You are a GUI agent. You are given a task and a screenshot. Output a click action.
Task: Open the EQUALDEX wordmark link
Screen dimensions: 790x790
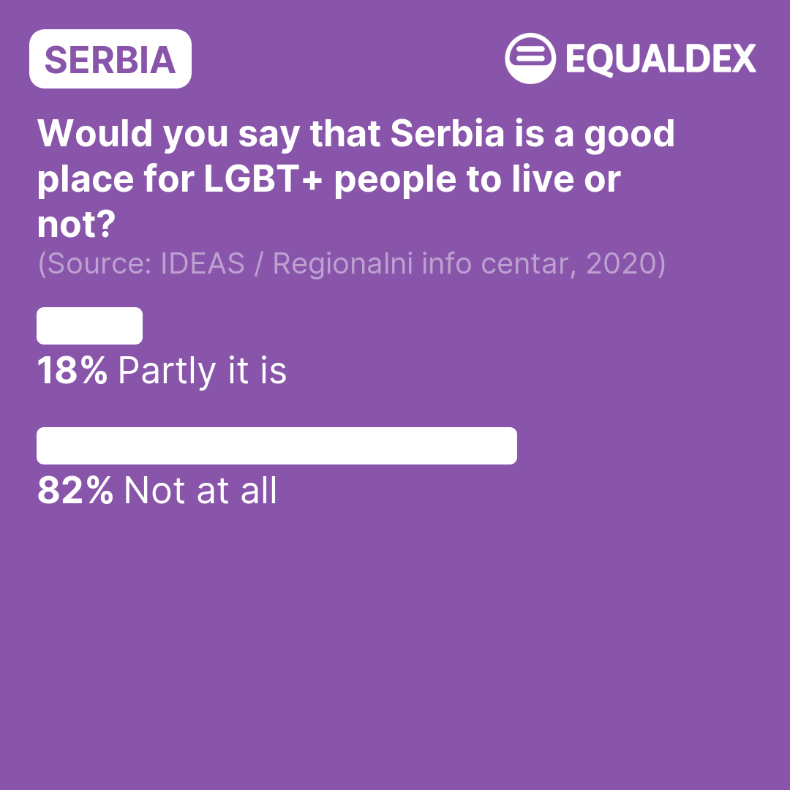point(661,59)
